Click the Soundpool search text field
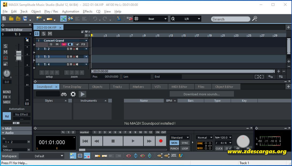Screen dimensions: 292x166 tap(48, 94)
